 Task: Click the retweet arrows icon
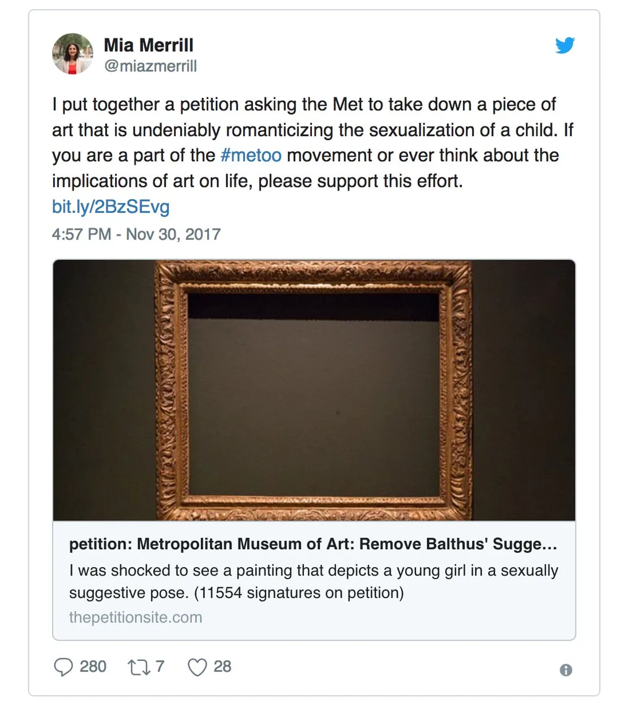(x=139, y=667)
